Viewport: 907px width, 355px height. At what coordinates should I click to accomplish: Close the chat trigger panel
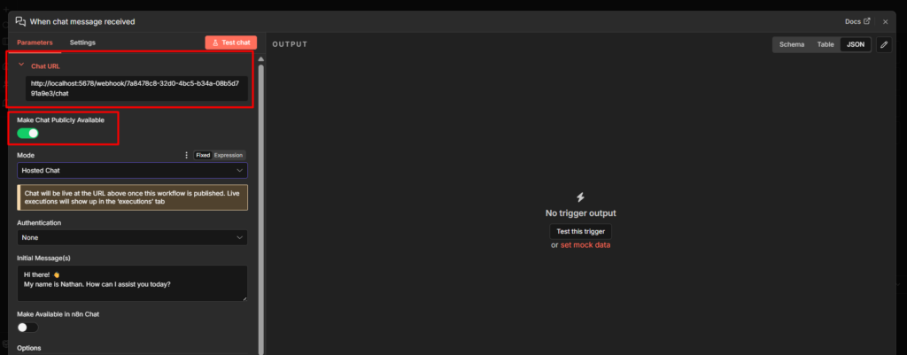(885, 22)
